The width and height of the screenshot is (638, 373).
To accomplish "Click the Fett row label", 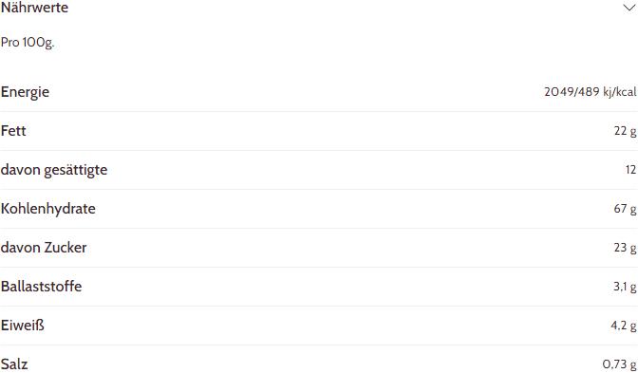I will (x=13, y=131).
